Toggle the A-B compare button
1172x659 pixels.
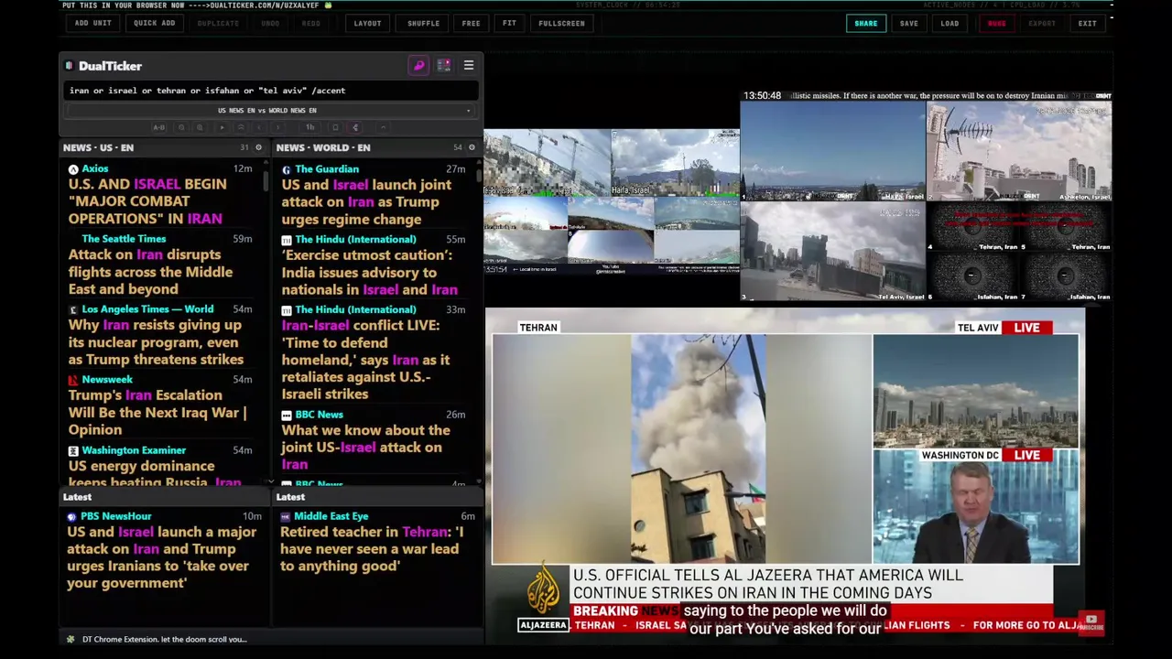point(158,127)
